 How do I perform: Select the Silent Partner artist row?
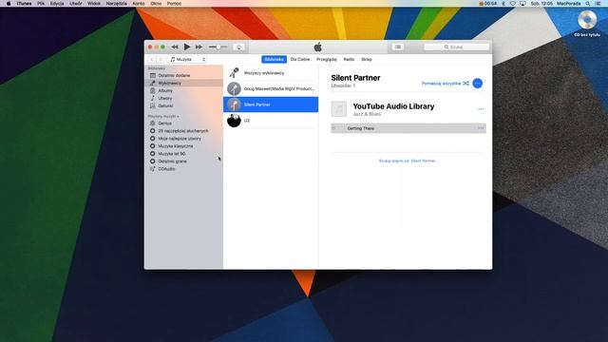point(271,104)
